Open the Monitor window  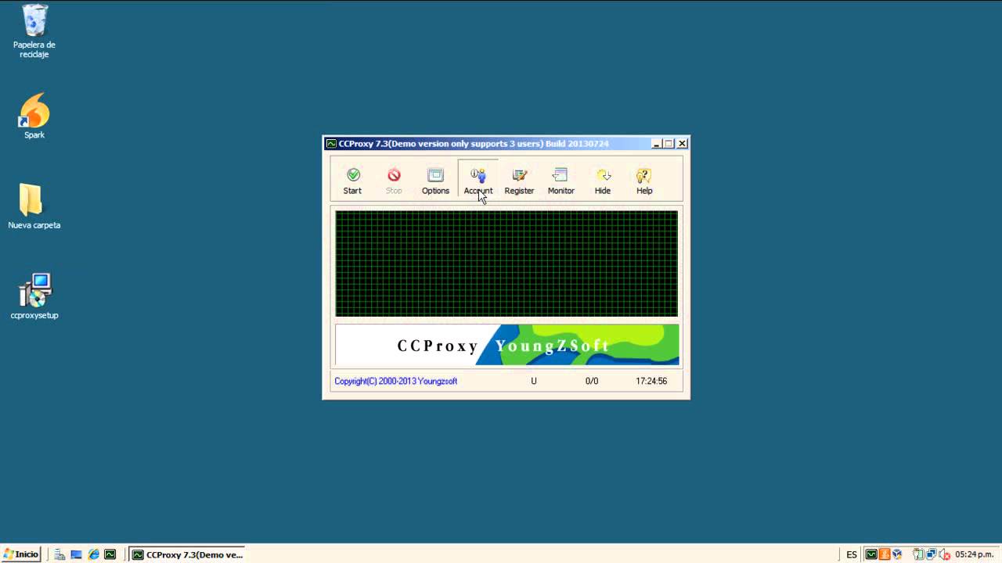pos(560,181)
